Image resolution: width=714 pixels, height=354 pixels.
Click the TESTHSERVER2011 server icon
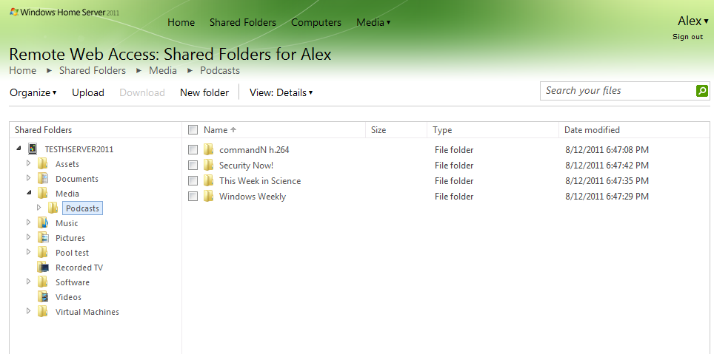pos(33,149)
